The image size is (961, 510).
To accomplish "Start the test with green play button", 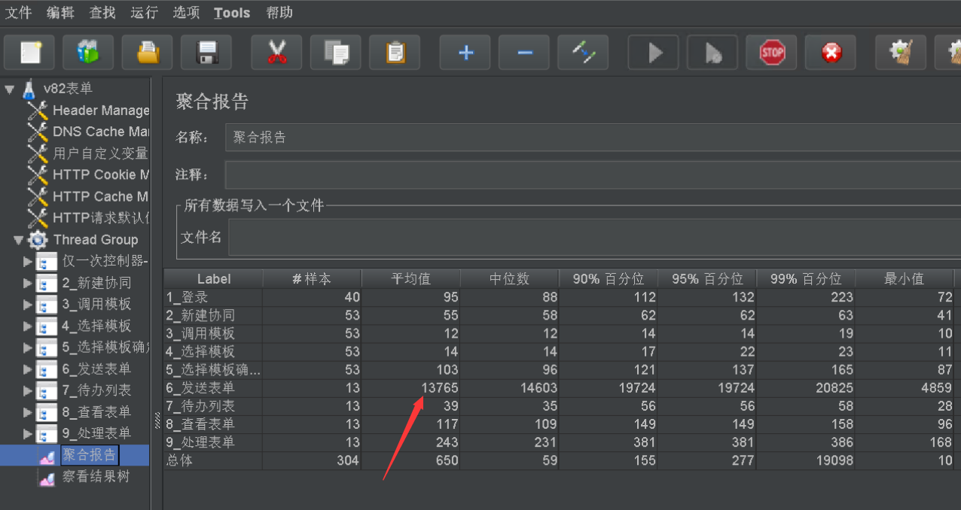I will [654, 53].
